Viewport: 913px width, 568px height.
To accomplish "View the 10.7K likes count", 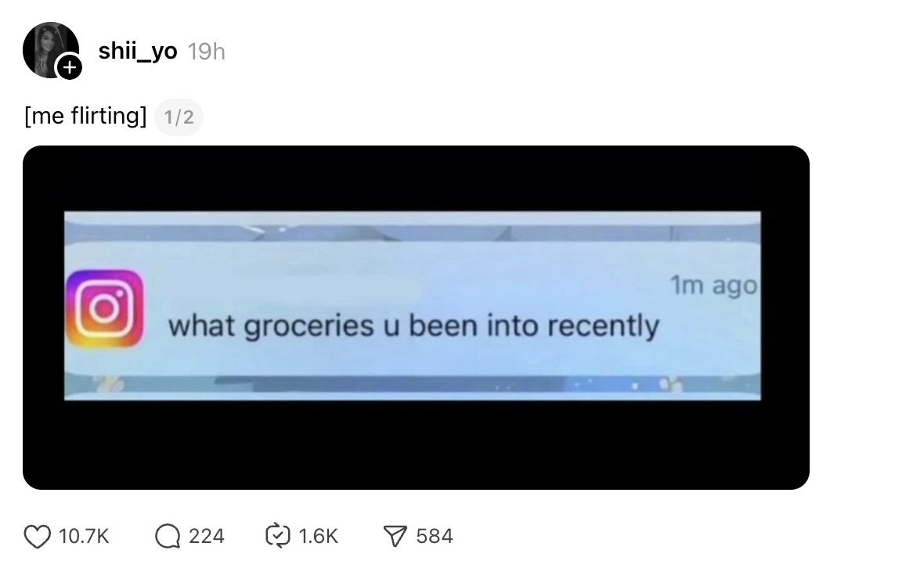I will 84,536.
